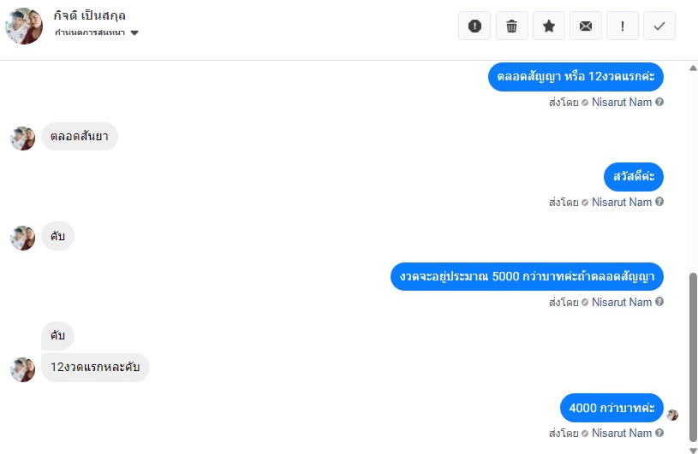The height and width of the screenshot is (454, 698).
Task: Click the scroll down arrow of the chat
Action: click(x=693, y=450)
